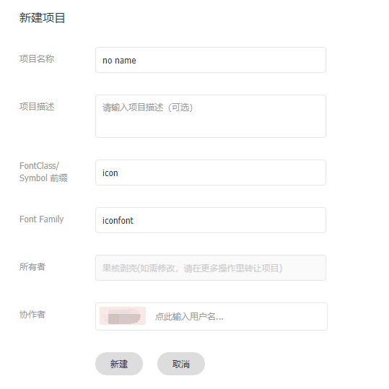Screen dimensions: 389x389
Task: Click the FontClass/ Symbol 前缀 label
Action: coord(43,172)
